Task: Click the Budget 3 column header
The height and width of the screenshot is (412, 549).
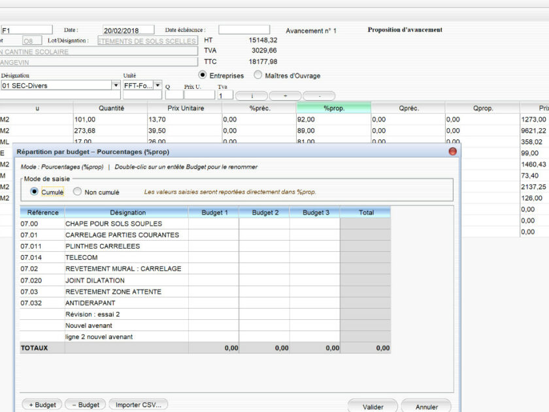Action: click(x=316, y=213)
